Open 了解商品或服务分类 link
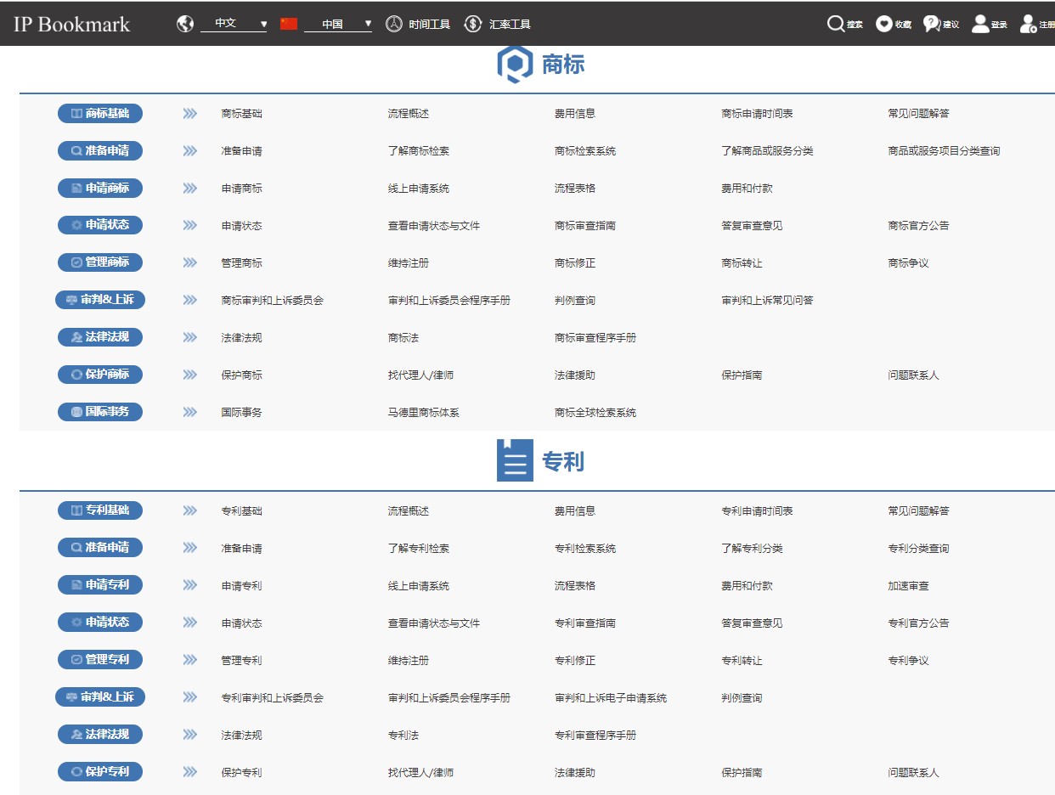Image resolution: width=1055 pixels, height=795 pixels. 767,151
